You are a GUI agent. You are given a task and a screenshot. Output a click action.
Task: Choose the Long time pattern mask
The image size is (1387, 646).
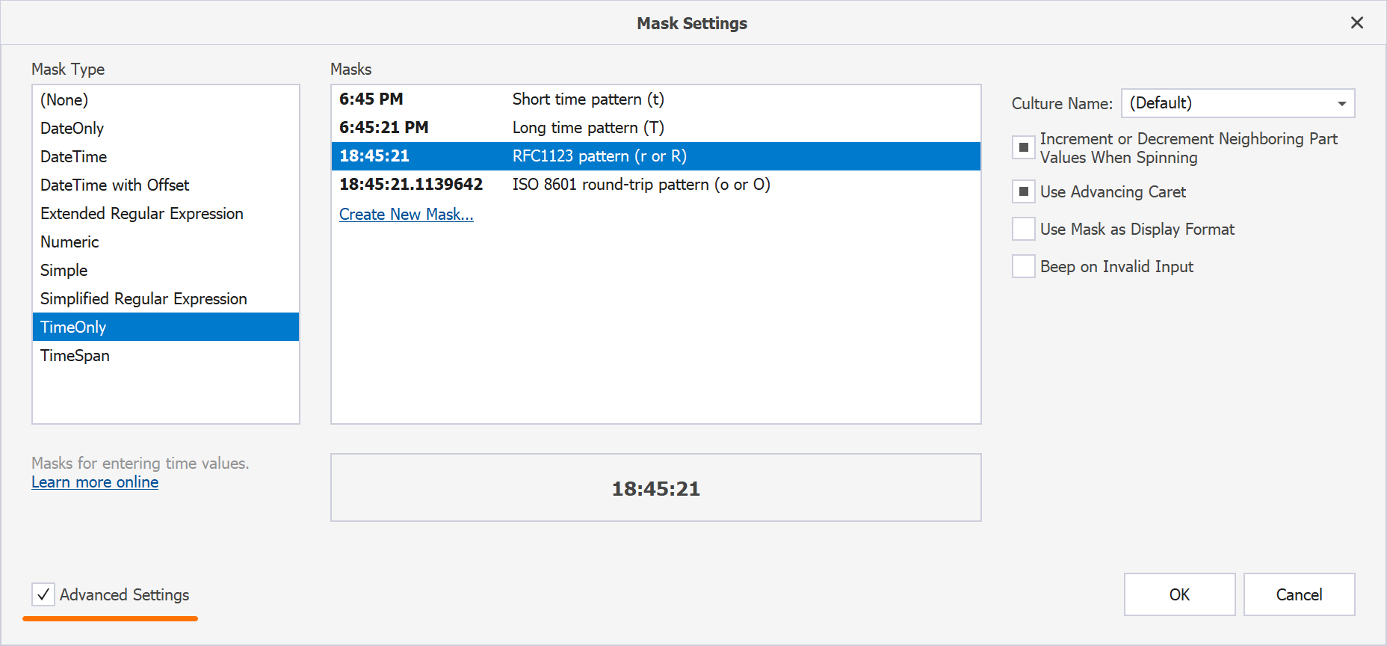click(x=587, y=128)
